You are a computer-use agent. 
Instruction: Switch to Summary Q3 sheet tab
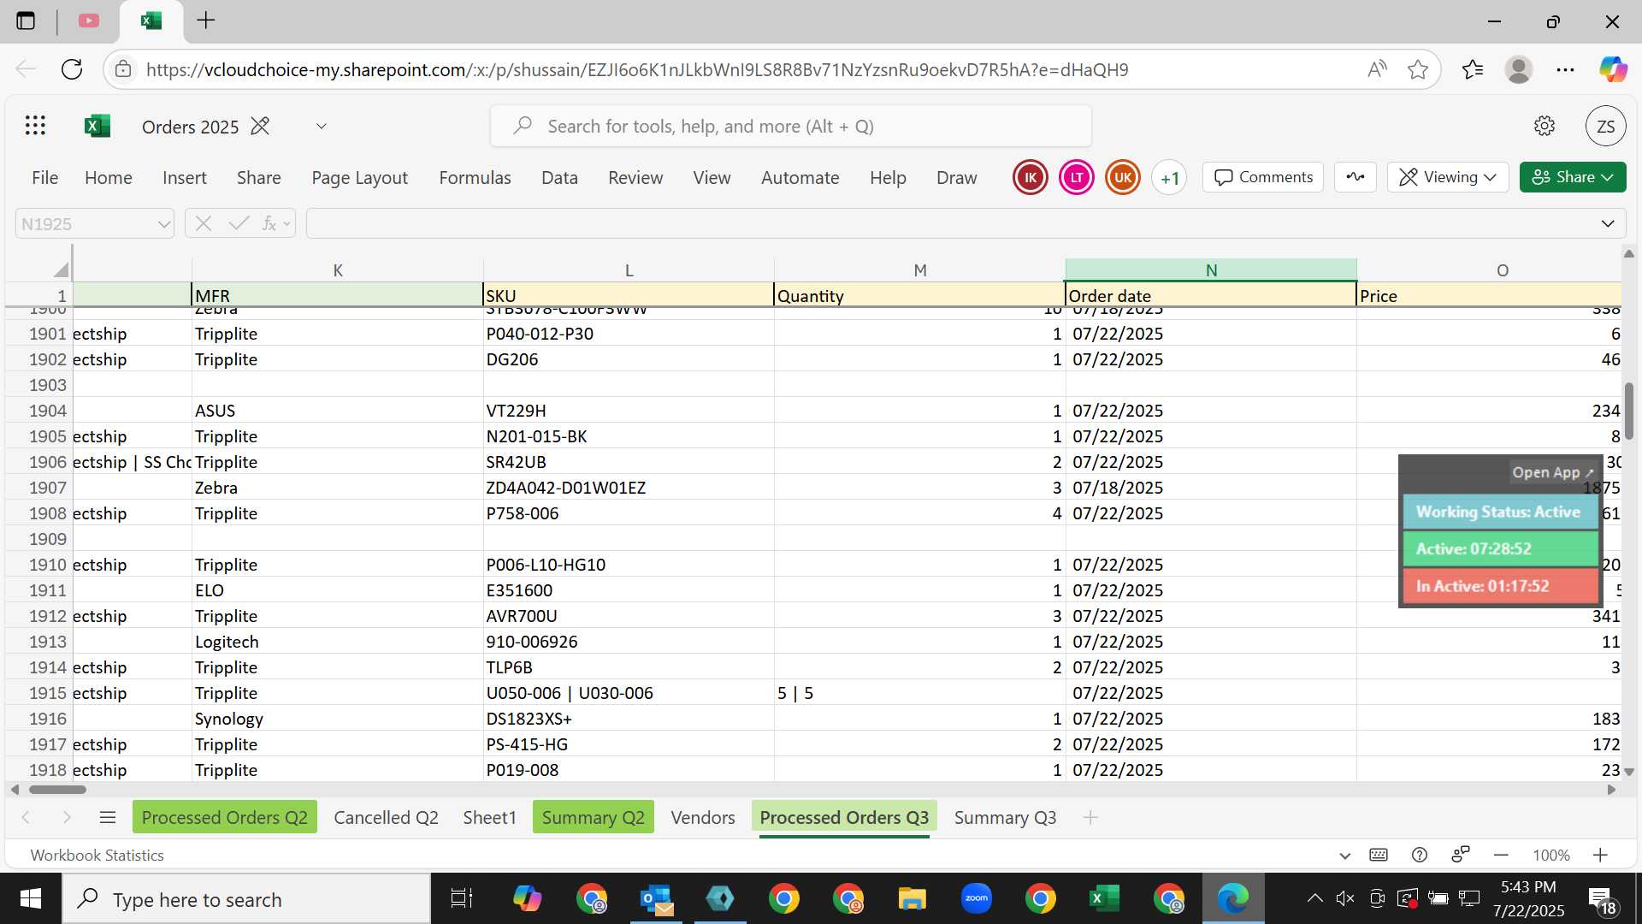[1005, 818]
